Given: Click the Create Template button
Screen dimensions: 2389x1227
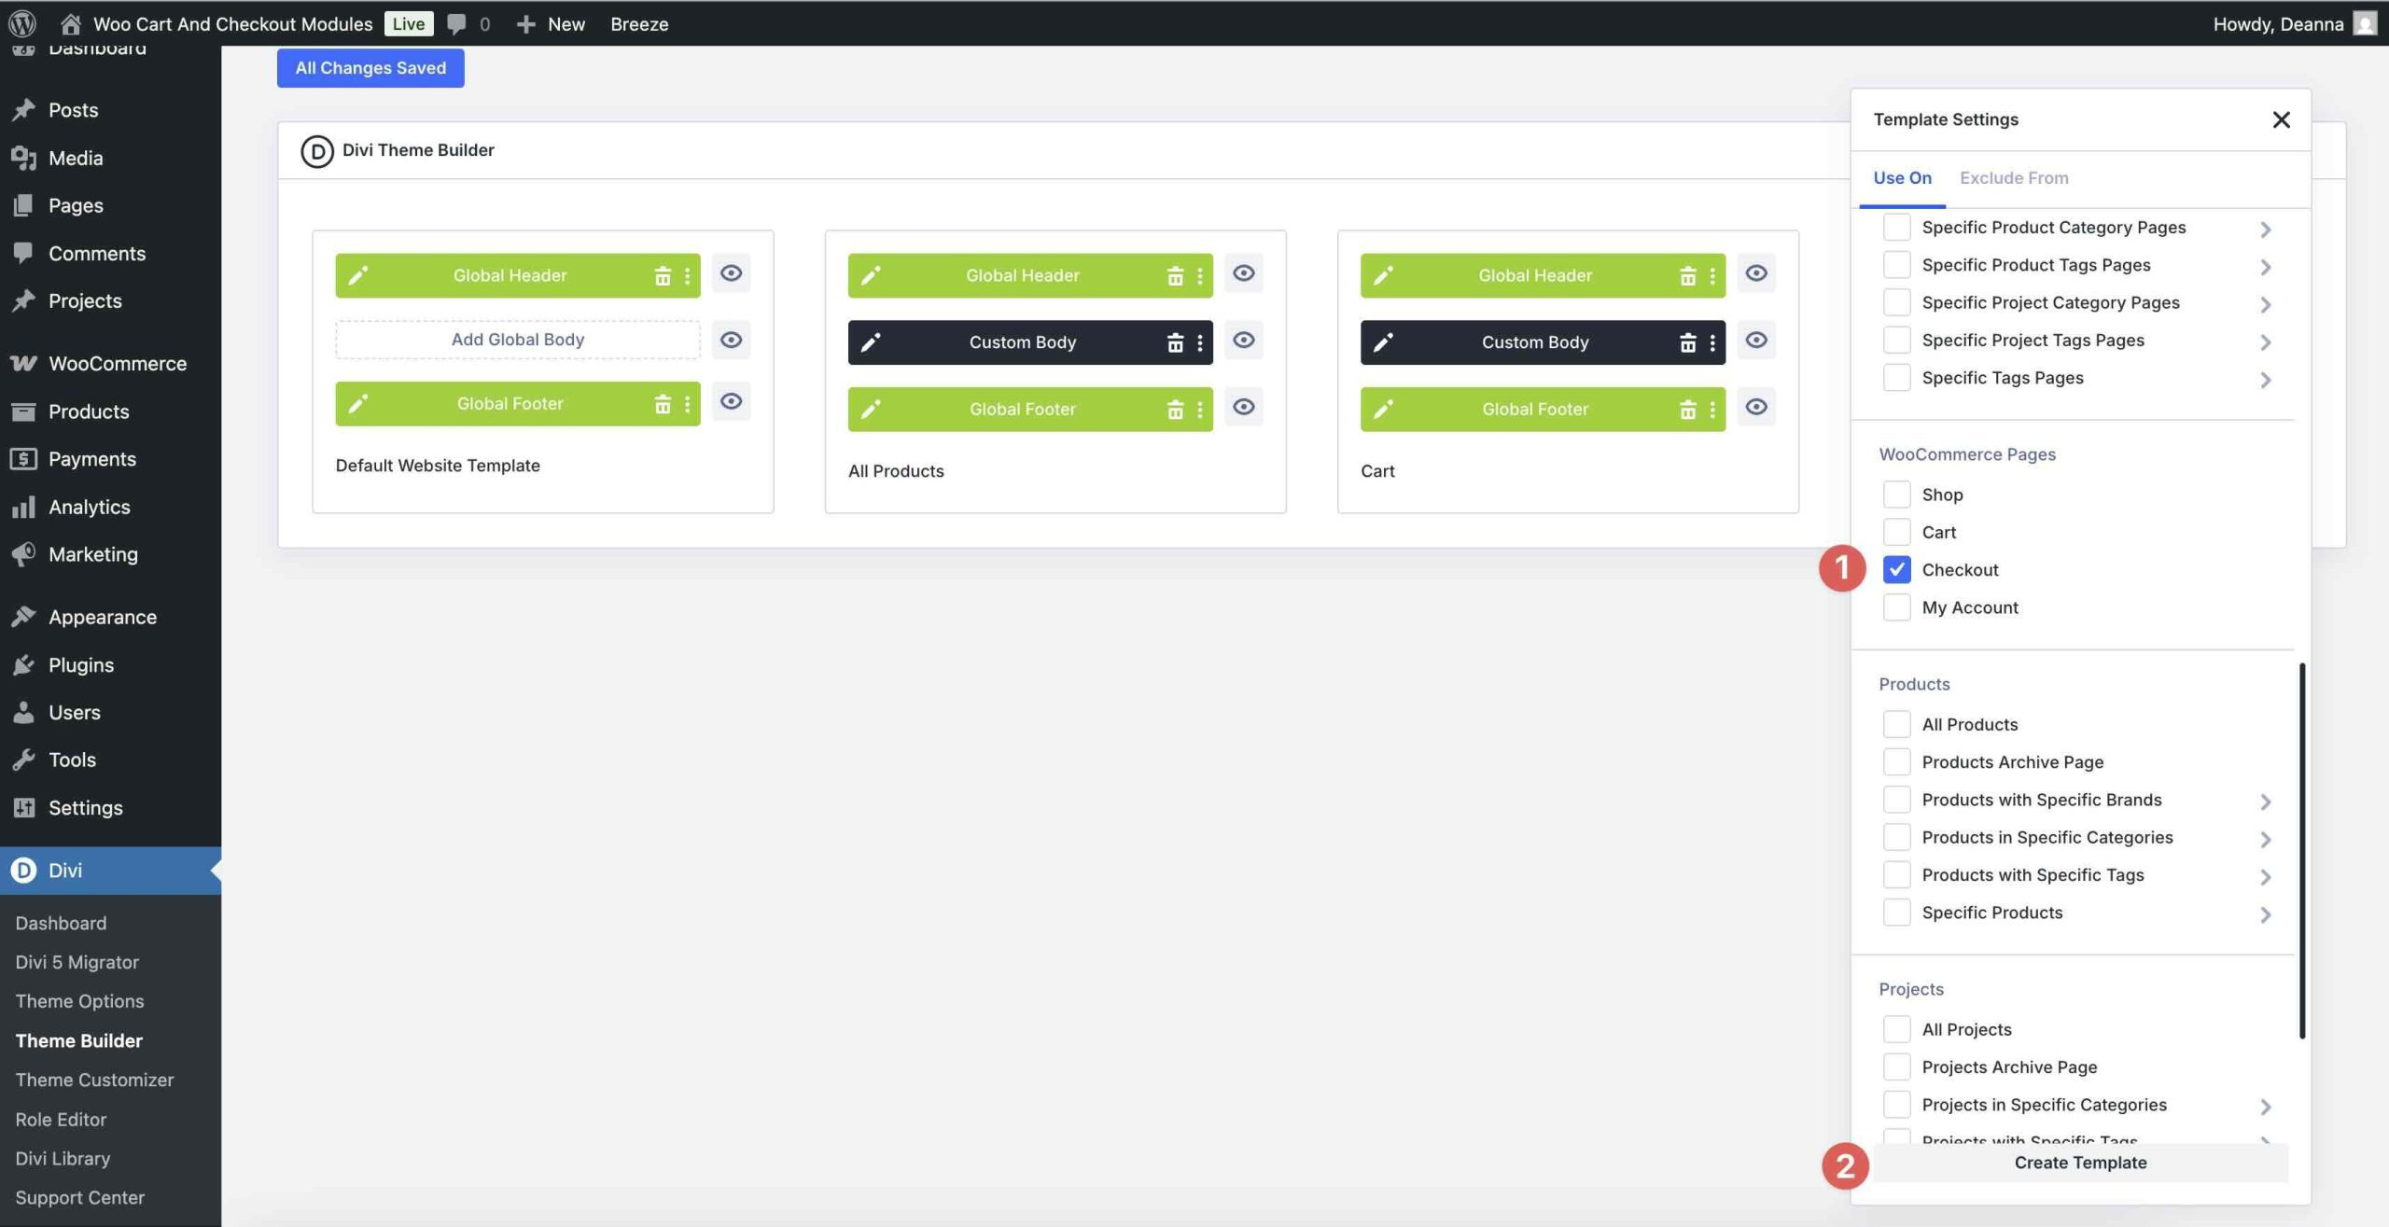Looking at the screenshot, I should [x=2079, y=1163].
